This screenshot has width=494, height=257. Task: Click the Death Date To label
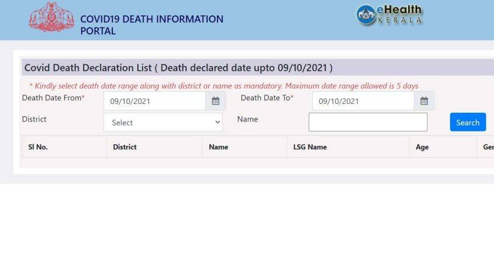click(x=267, y=98)
